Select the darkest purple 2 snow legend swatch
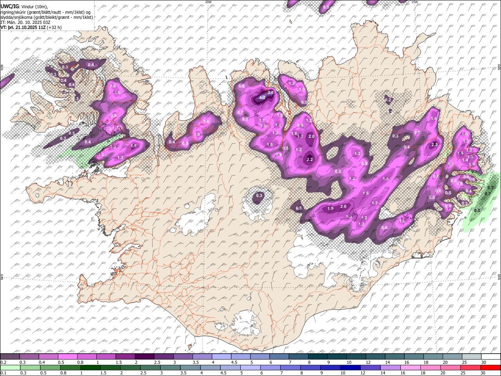Image resolution: width=501 pixels, height=376 pixels. [x=144, y=357]
